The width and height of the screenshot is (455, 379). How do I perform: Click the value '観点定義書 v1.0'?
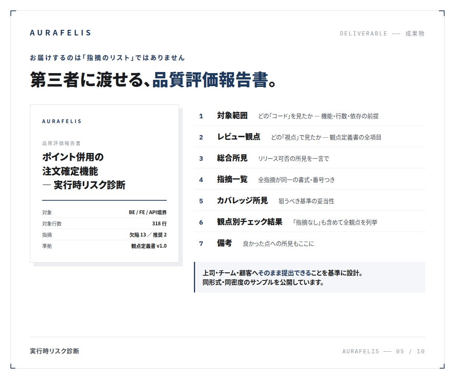[x=149, y=246]
